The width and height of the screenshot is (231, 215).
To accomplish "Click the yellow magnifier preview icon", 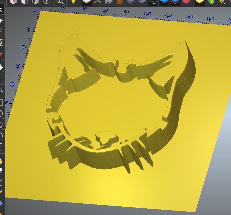I will click(x=222, y=2).
